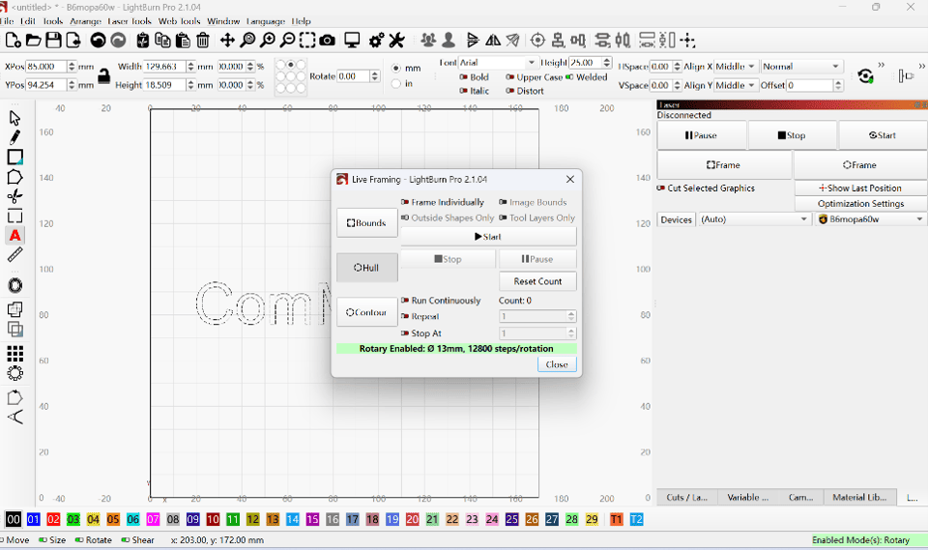Open the Settings gears icon

(376, 41)
